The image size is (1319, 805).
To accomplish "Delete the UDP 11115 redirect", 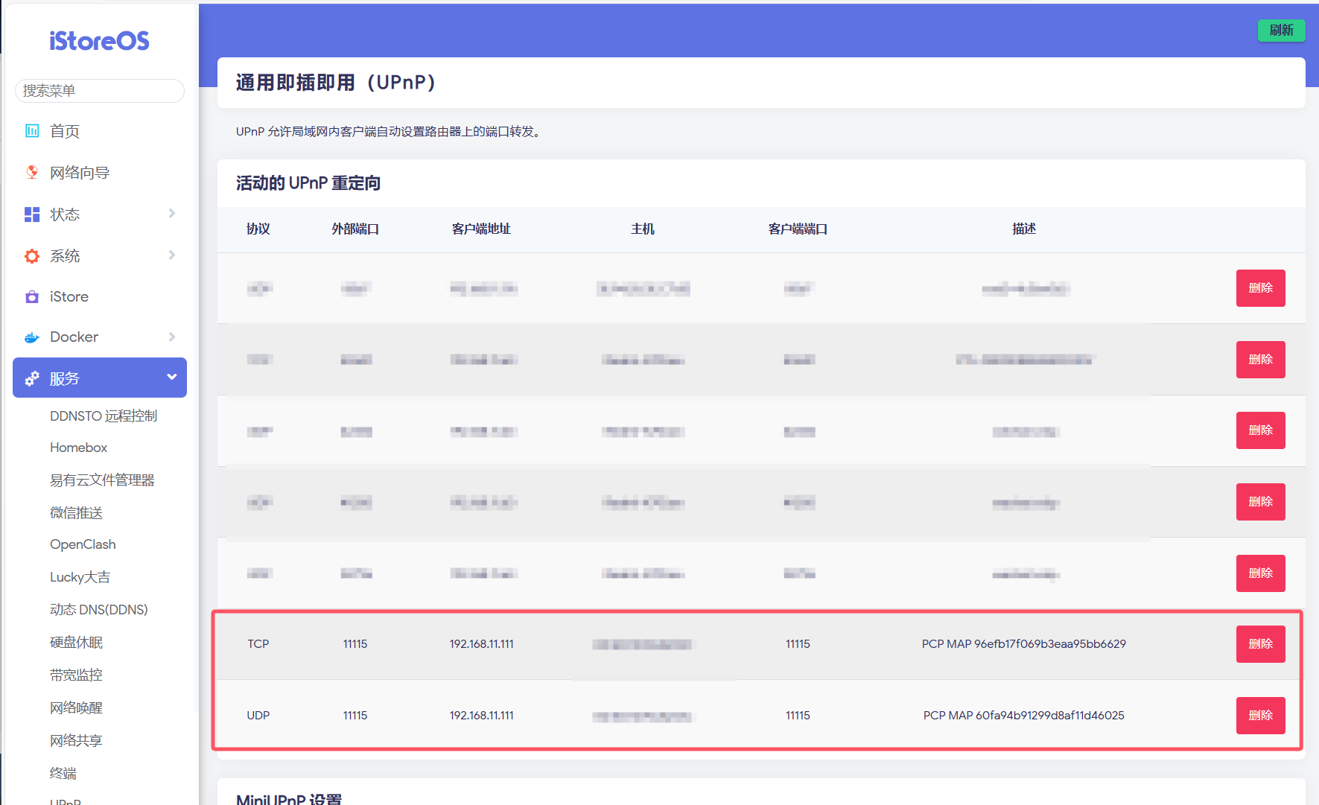I will (1260, 716).
